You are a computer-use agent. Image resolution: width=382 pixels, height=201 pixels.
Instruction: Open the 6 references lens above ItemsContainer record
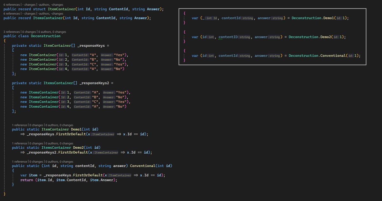pyautogui.click(x=12, y=13)
